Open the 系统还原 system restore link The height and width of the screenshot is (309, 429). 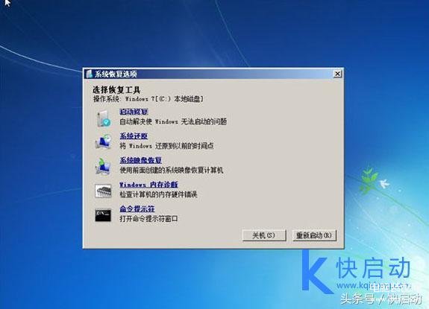134,136
